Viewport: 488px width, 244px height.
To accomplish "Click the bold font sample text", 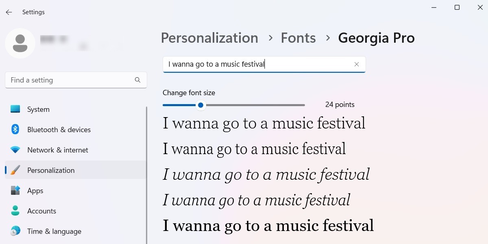I will point(268,225).
